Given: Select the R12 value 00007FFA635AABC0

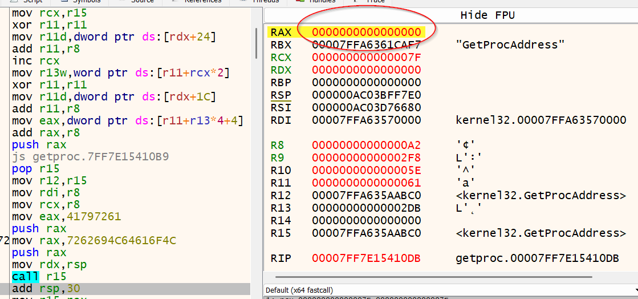Looking at the screenshot, I should tap(367, 196).
